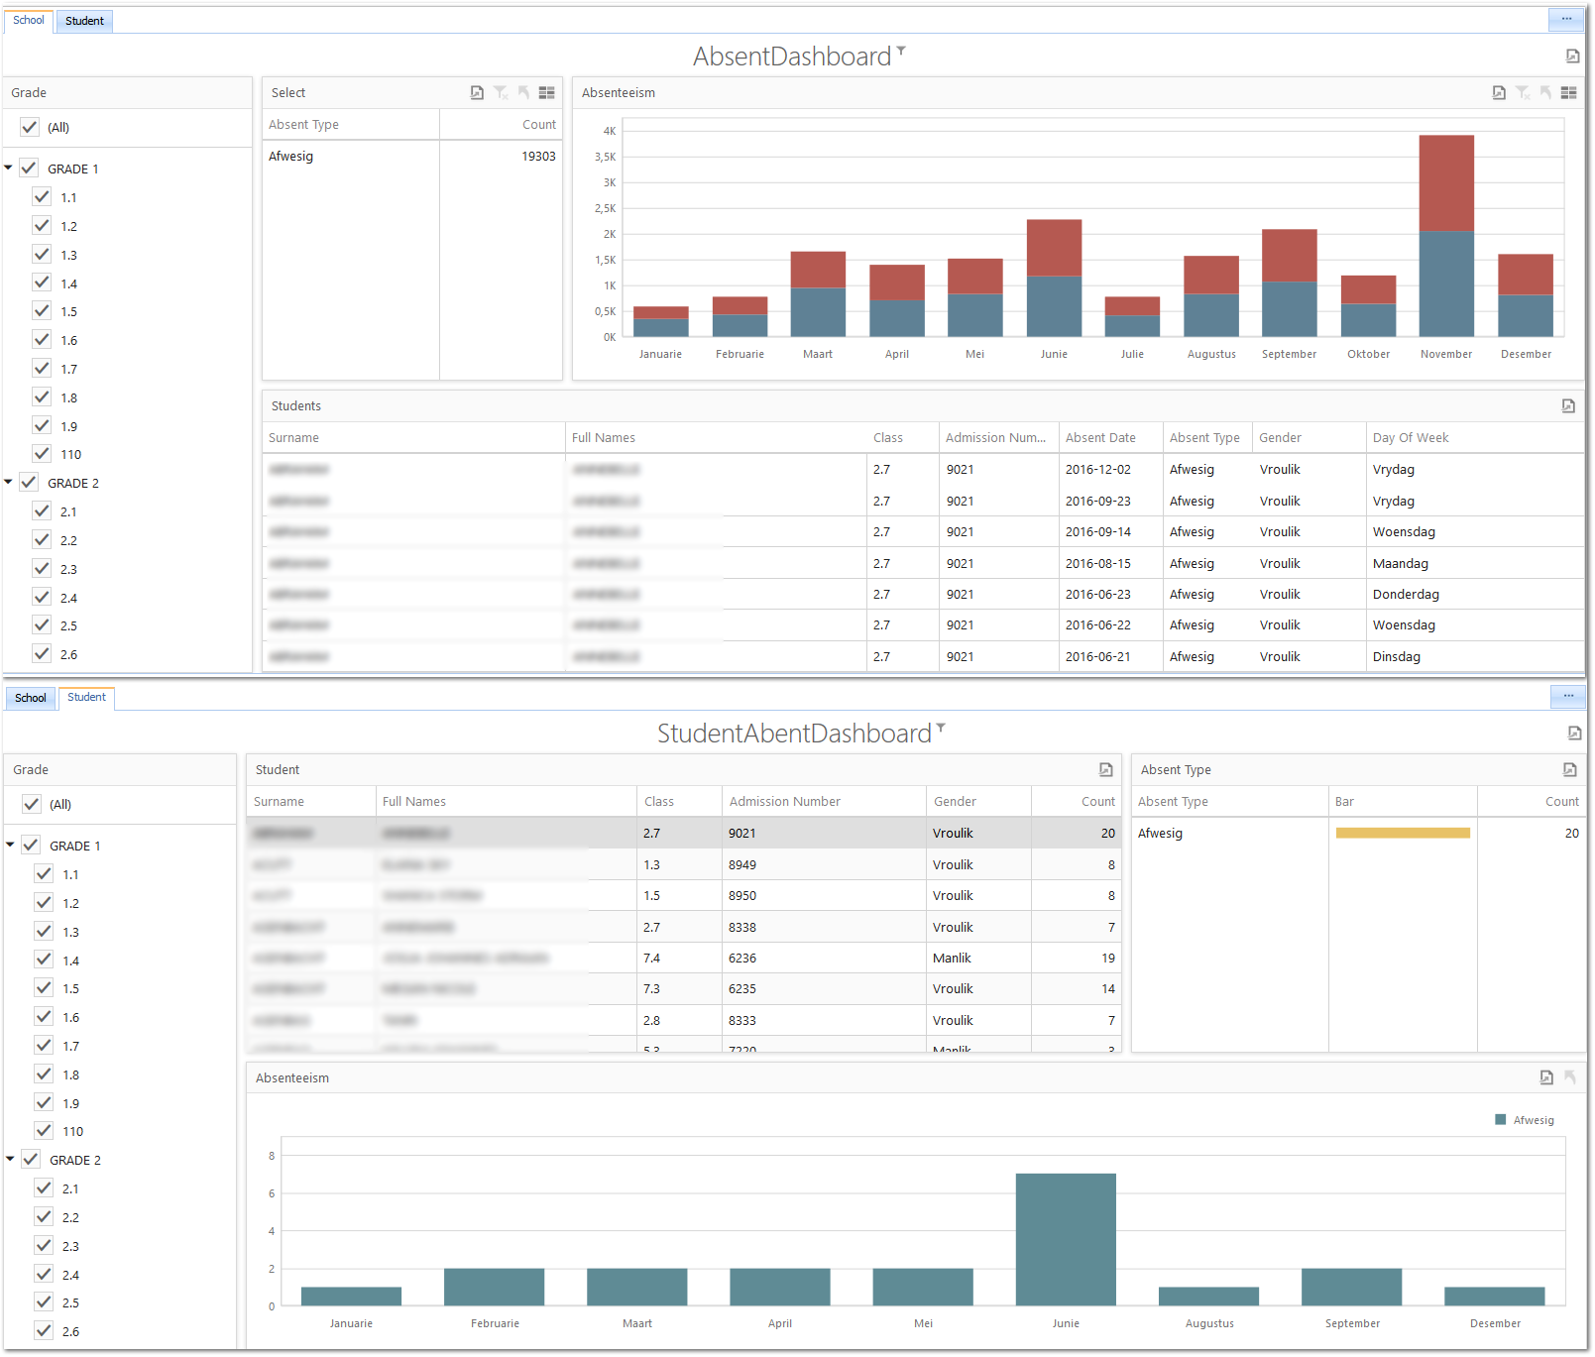Open filter icon next to AbsentDashboard title
The height and width of the screenshot is (1357, 1595).
tap(901, 50)
